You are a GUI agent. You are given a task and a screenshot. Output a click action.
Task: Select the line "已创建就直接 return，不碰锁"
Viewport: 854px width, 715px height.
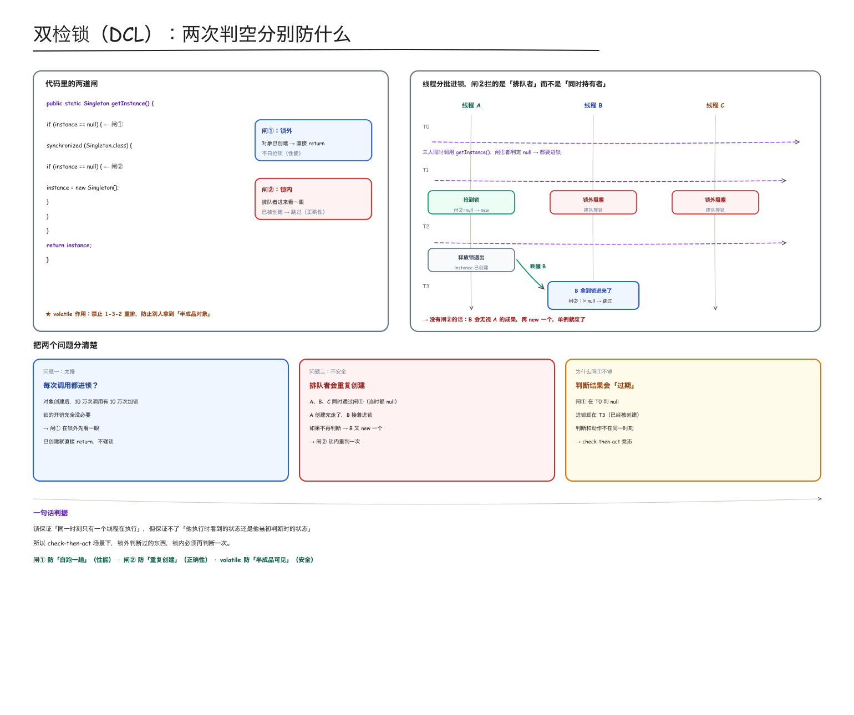pyautogui.click(x=79, y=442)
